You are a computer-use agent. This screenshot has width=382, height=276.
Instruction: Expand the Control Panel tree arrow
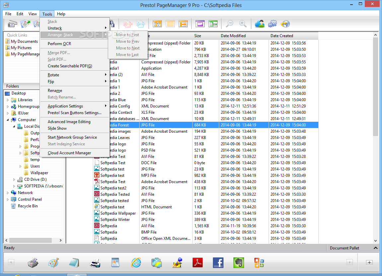[x=8, y=199]
